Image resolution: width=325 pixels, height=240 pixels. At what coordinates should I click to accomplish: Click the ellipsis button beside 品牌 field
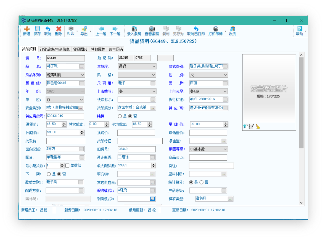pyautogui.click(x=225, y=83)
